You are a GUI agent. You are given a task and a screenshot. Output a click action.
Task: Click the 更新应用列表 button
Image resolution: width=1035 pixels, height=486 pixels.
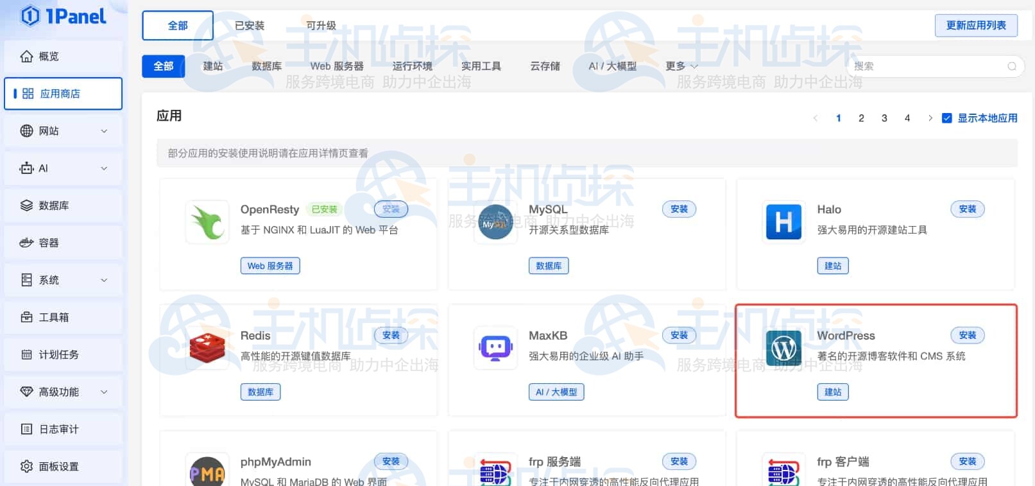click(x=976, y=26)
